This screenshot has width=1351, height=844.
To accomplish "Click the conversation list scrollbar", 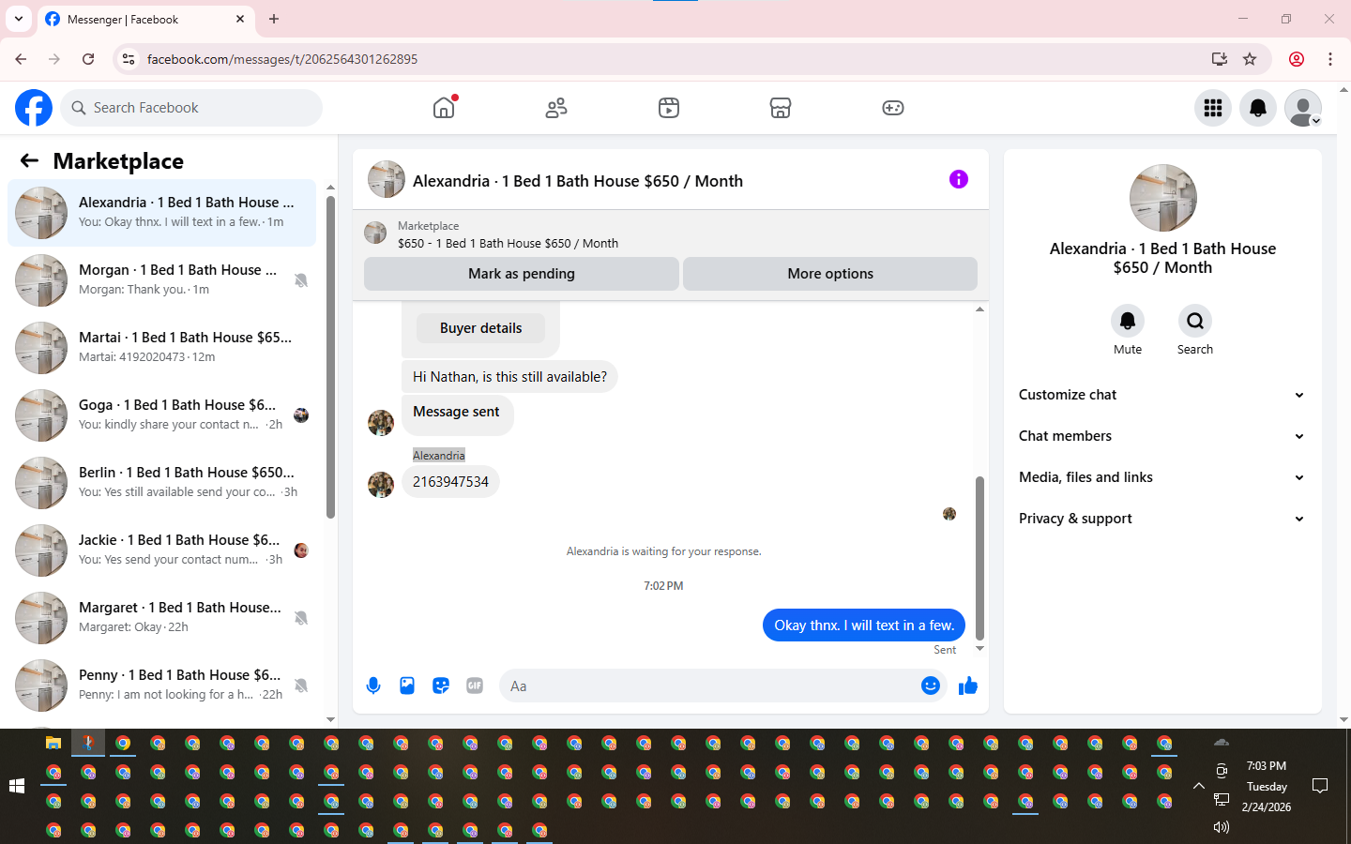I will [330, 356].
